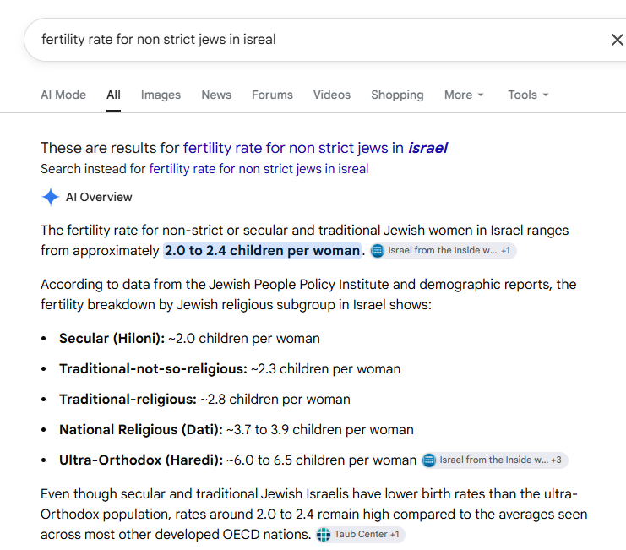
Task: Click corrected query link with bold 'israel'
Action: (x=315, y=148)
